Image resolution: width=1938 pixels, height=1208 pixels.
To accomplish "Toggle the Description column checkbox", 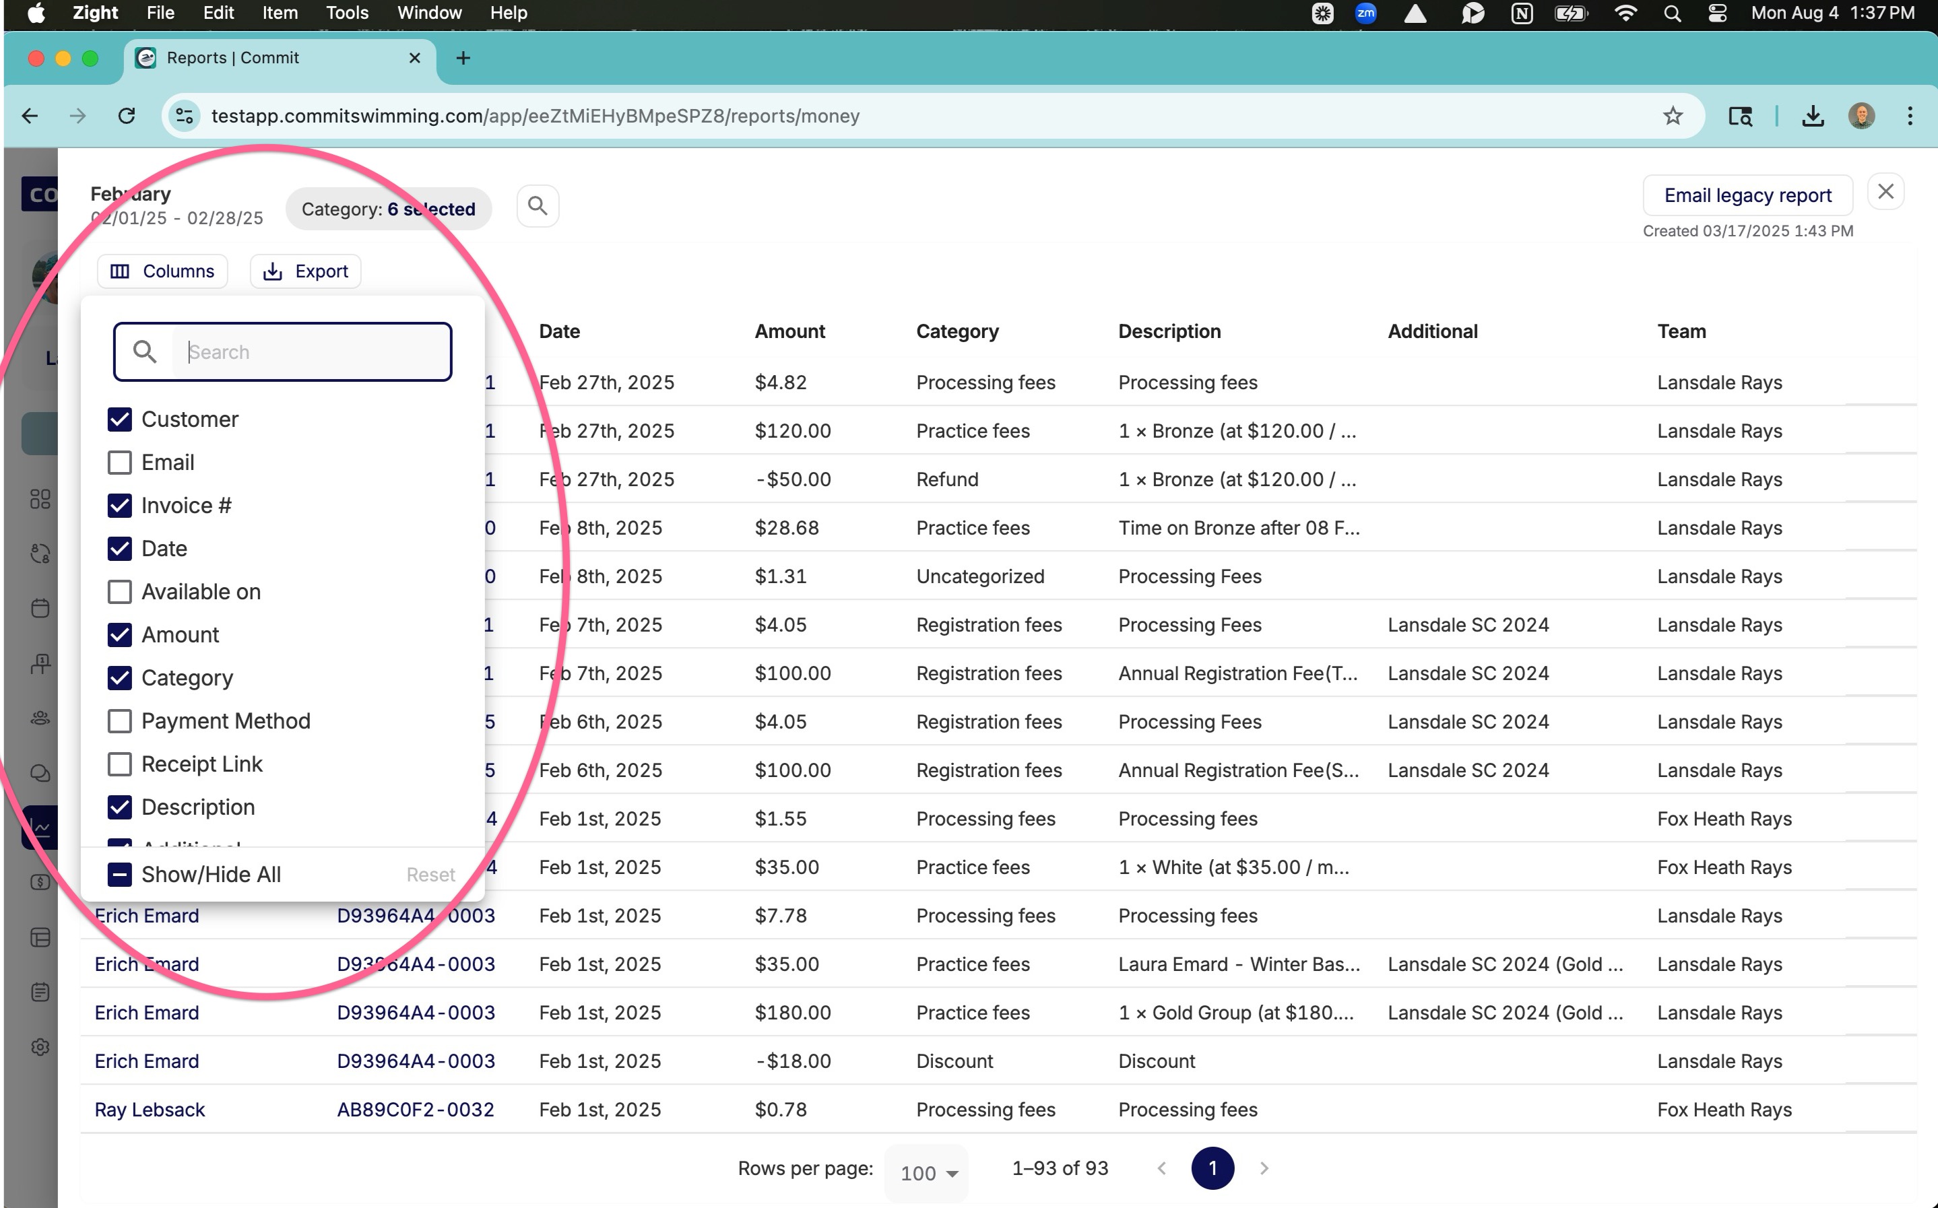I will click(120, 808).
